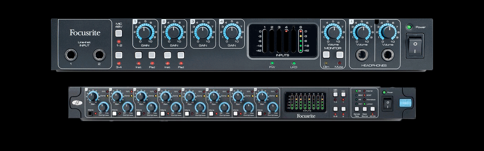
Task: Toggle the 3-4 phantom power button on top unit
Action: coord(119,55)
